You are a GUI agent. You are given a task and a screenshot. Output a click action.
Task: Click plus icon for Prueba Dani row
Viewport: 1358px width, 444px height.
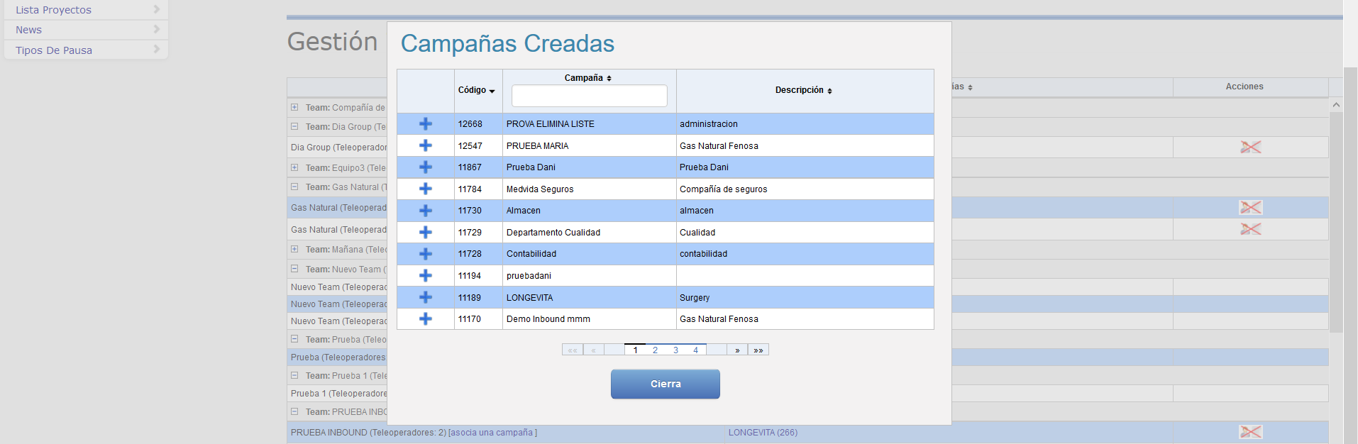coord(426,167)
